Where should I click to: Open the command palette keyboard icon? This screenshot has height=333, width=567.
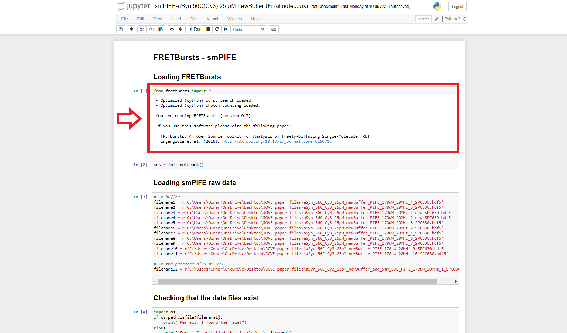tap(274, 29)
